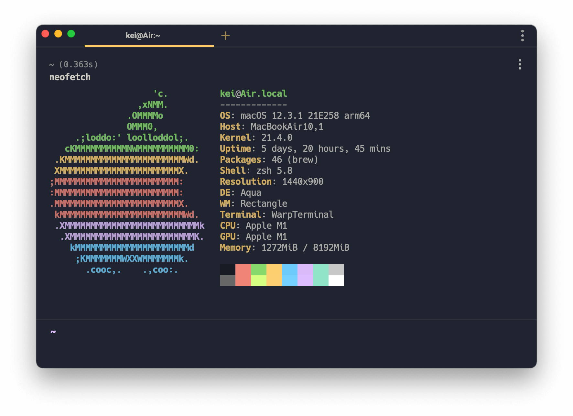Click the Packages value 46 (brew)
The height and width of the screenshot is (416, 573).
[x=295, y=159]
